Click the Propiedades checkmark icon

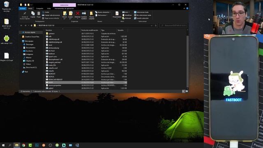[x=117, y=14]
